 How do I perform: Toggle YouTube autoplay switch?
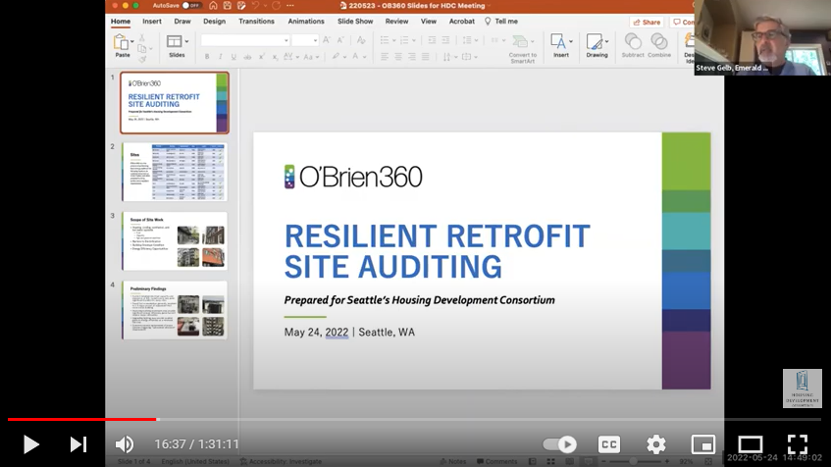point(559,444)
